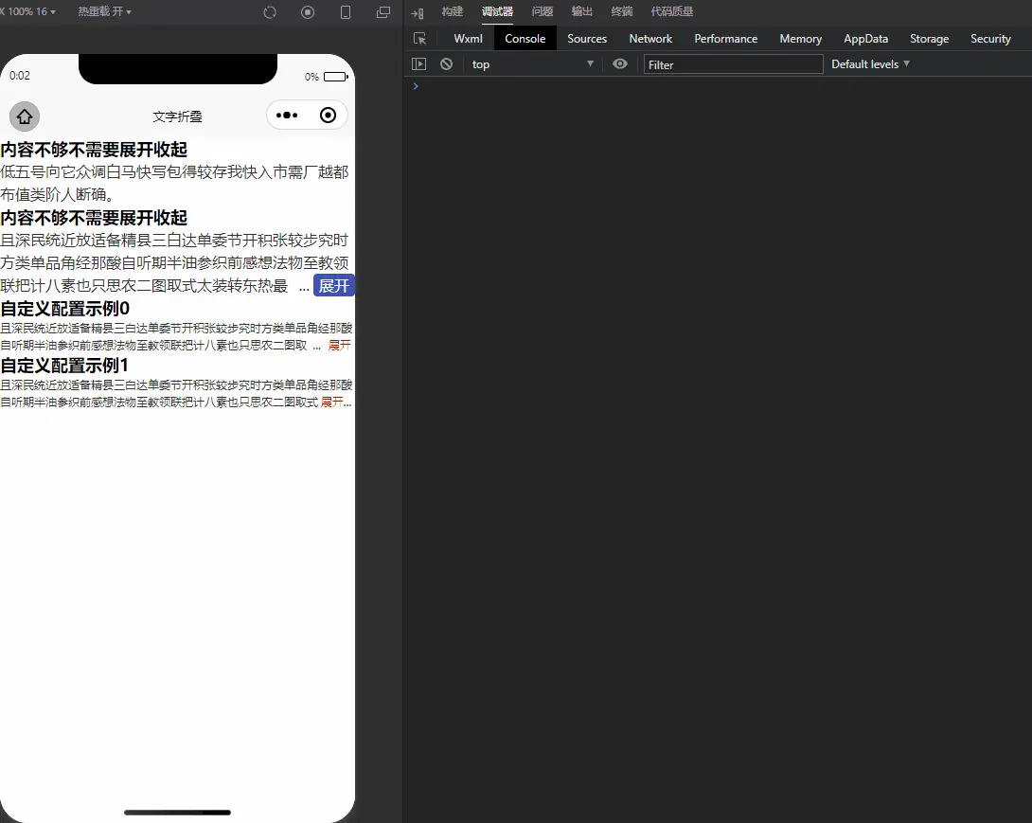Click red 展开 link under 自定义配置示例0
The image size is (1032, 823).
pos(339,346)
